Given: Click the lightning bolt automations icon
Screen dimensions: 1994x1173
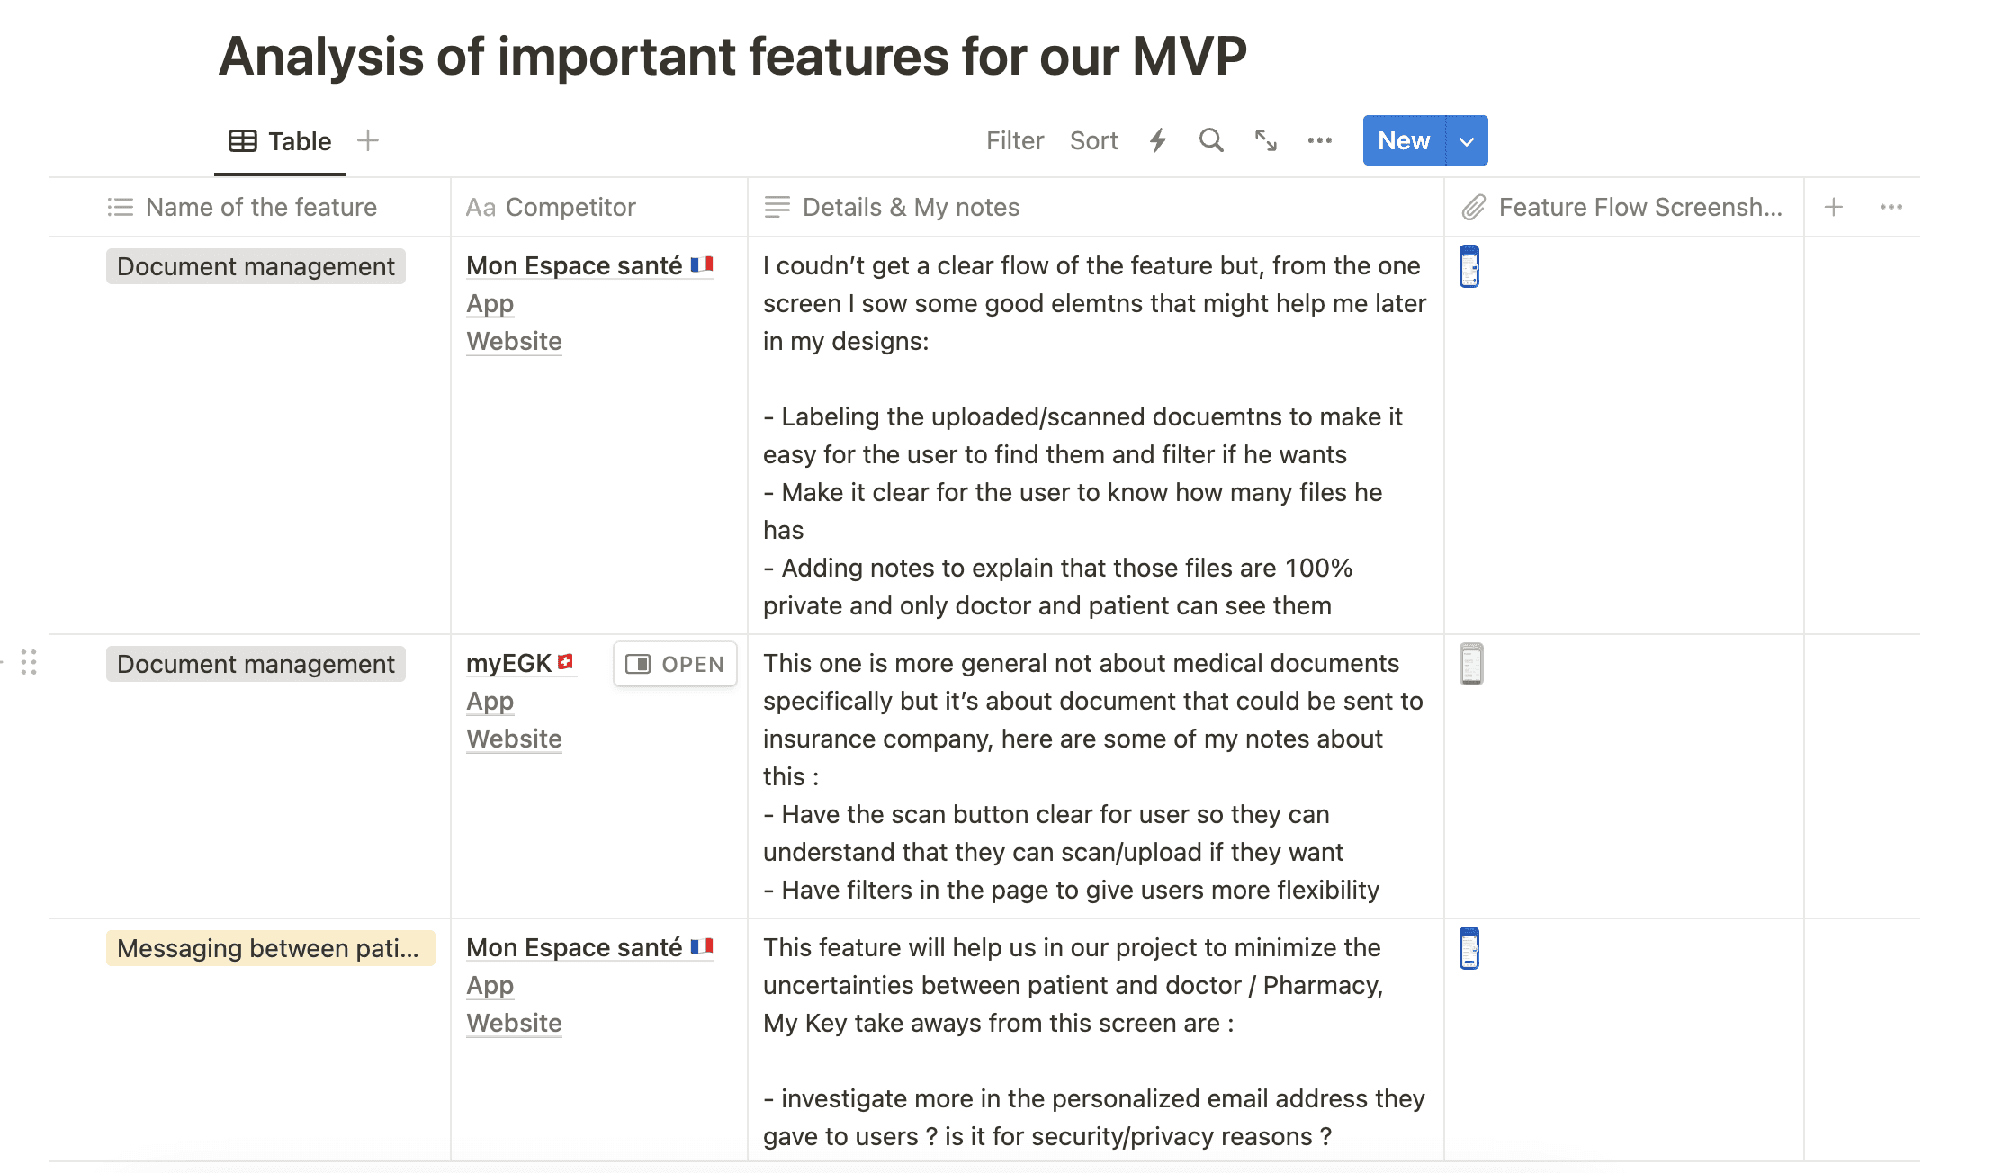Looking at the screenshot, I should tap(1158, 140).
